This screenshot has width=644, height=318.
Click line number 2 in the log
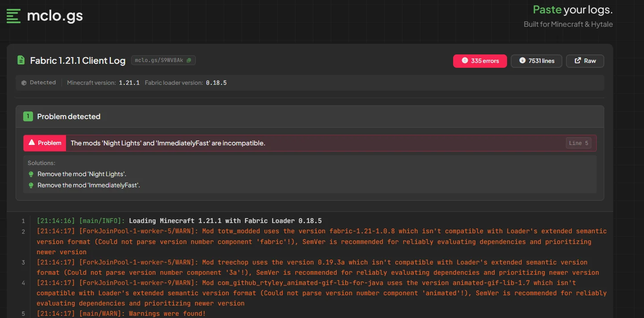pyautogui.click(x=23, y=231)
